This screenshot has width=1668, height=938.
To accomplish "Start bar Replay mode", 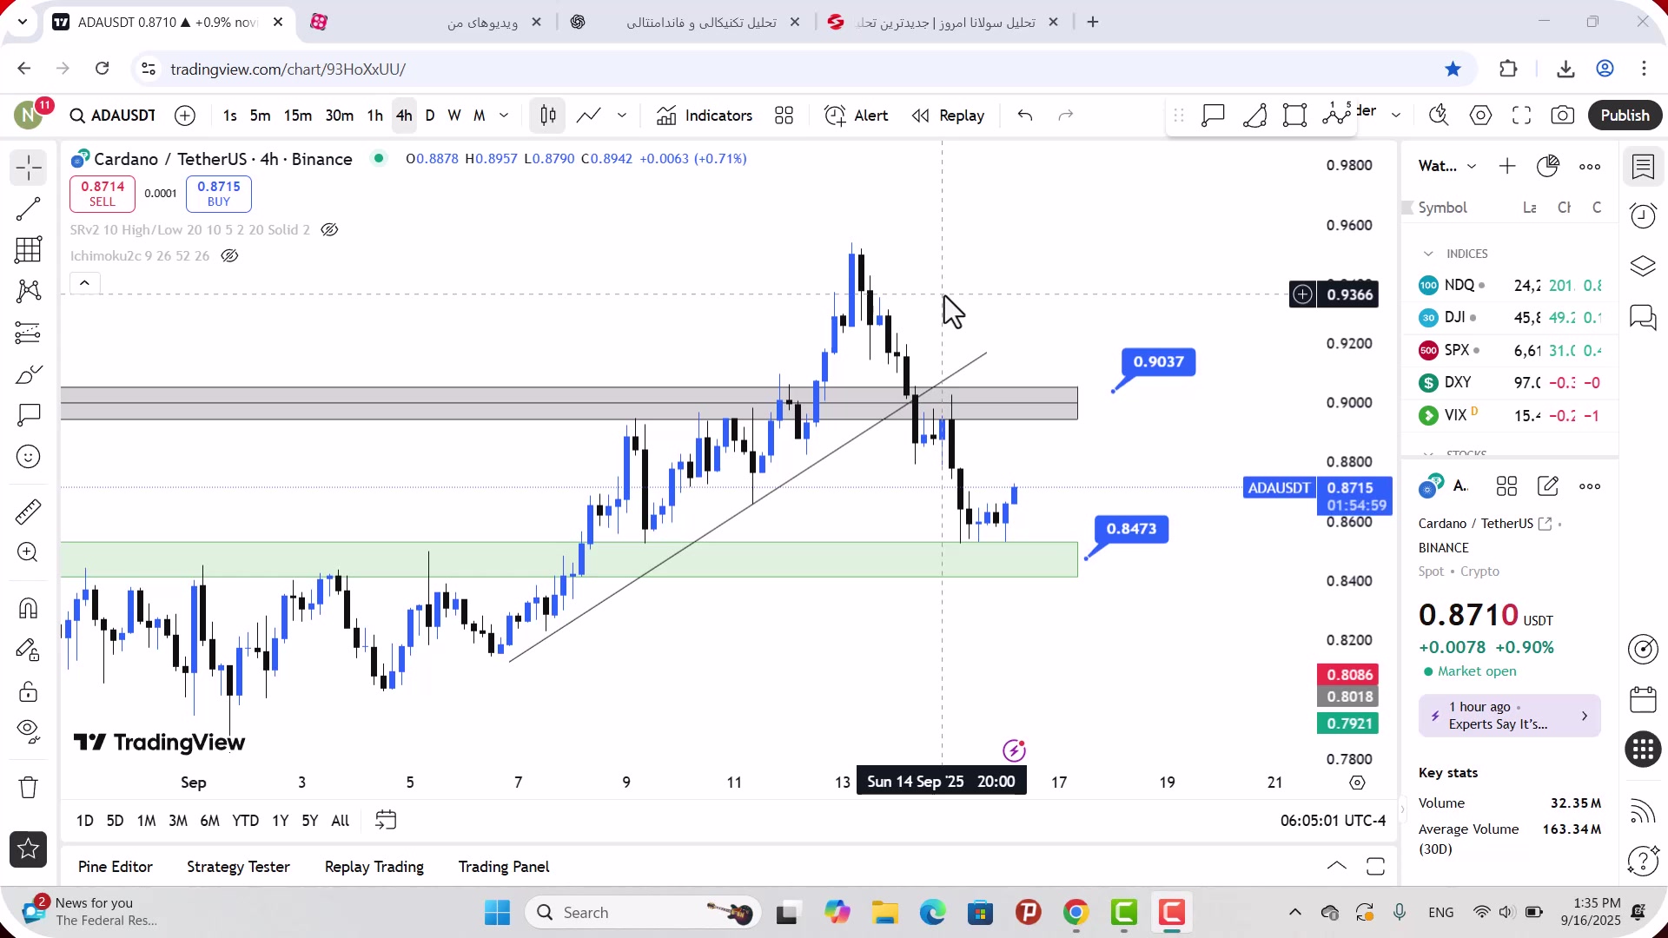I will coord(948,116).
